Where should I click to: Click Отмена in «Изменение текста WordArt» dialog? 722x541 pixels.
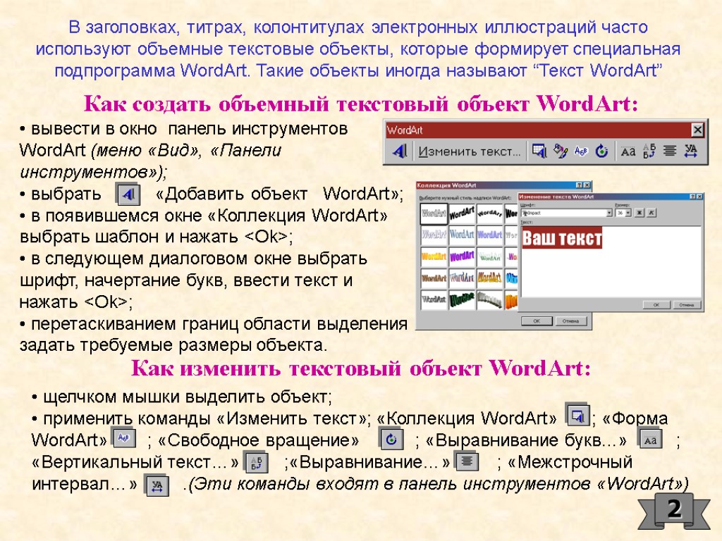coord(687,305)
